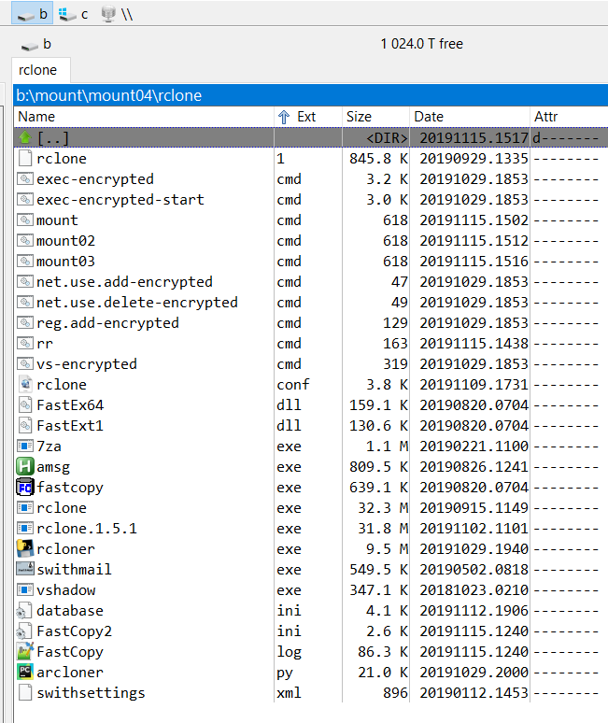608x723 pixels.
Task: Switch to drive c in drive bar
Action: [x=73, y=13]
